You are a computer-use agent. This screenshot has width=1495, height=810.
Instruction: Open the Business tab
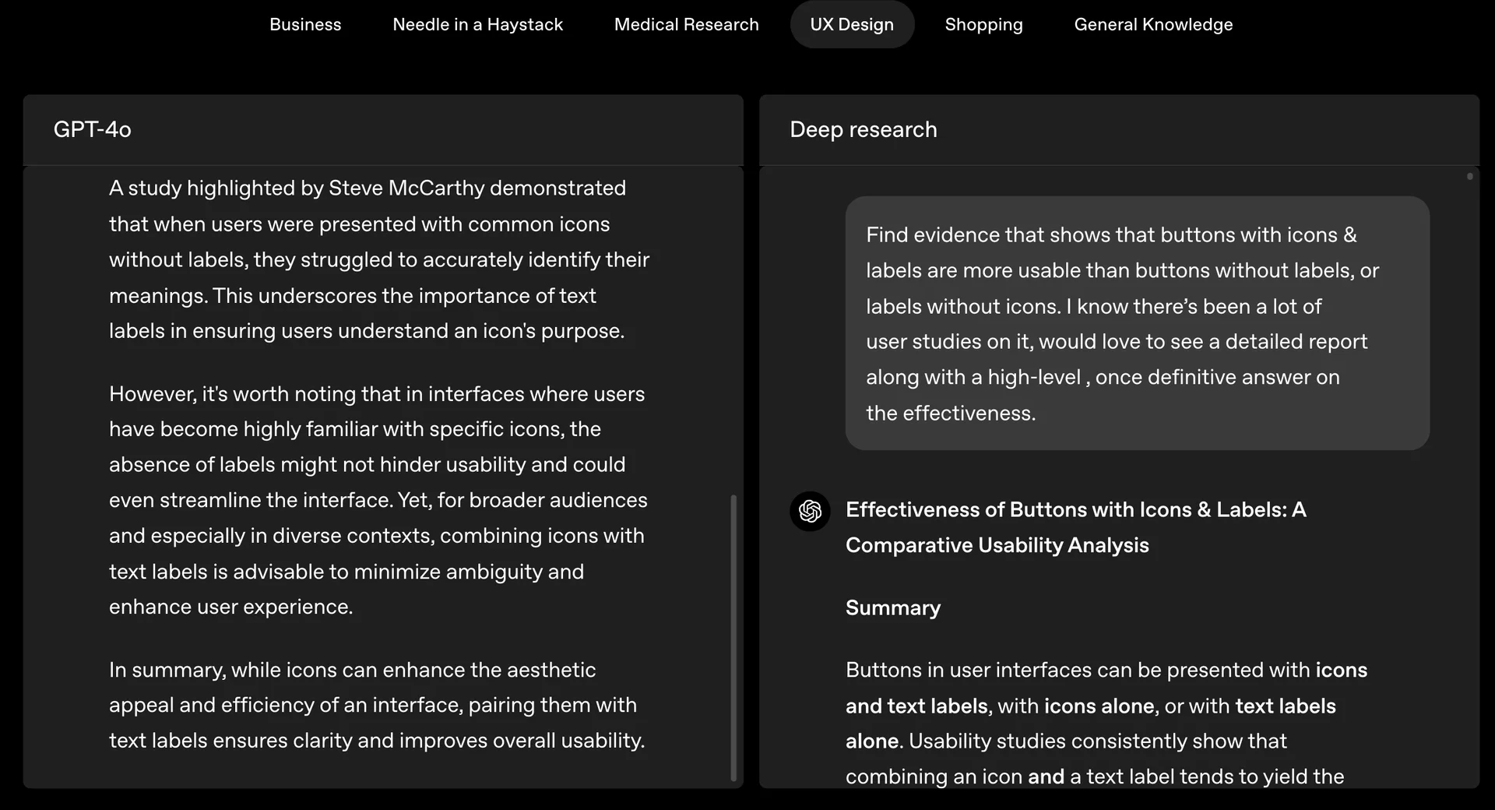click(x=305, y=25)
